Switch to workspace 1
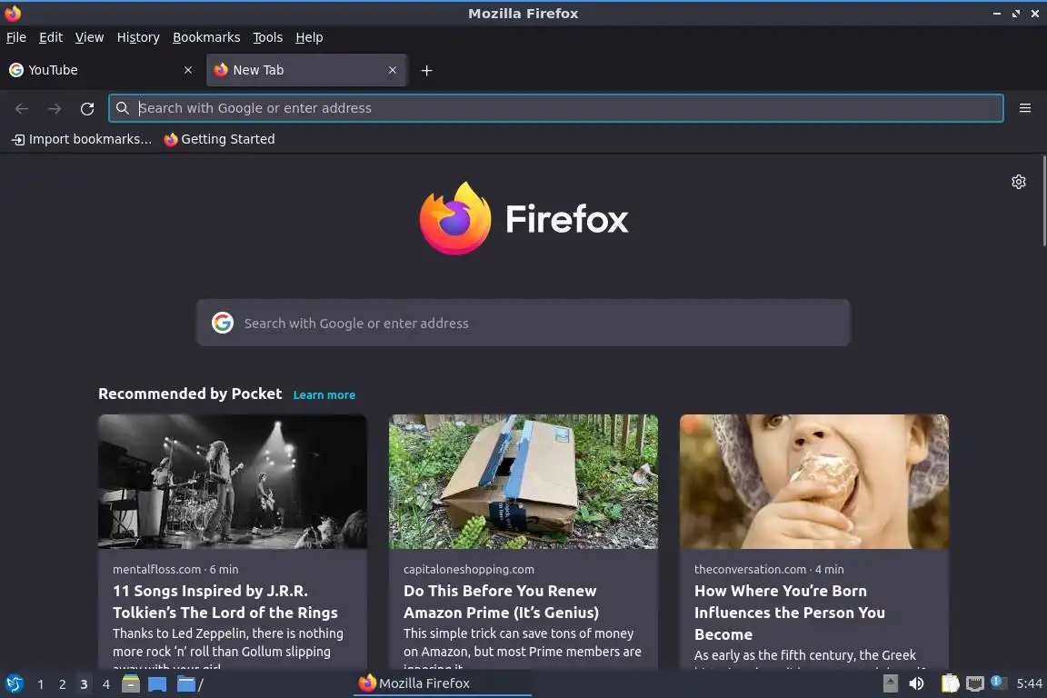The image size is (1047, 698). pyautogui.click(x=41, y=684)
